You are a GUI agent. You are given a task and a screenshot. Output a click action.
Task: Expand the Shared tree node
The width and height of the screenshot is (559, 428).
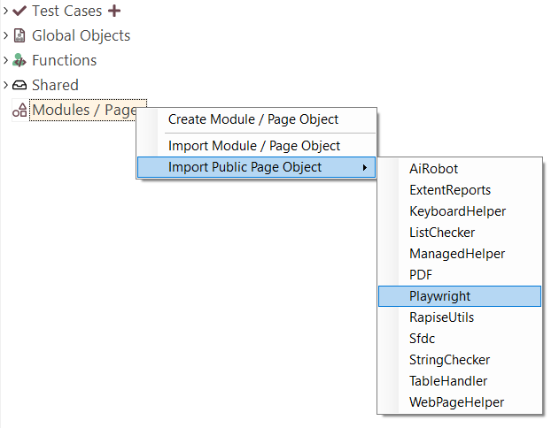pos(6,86)
